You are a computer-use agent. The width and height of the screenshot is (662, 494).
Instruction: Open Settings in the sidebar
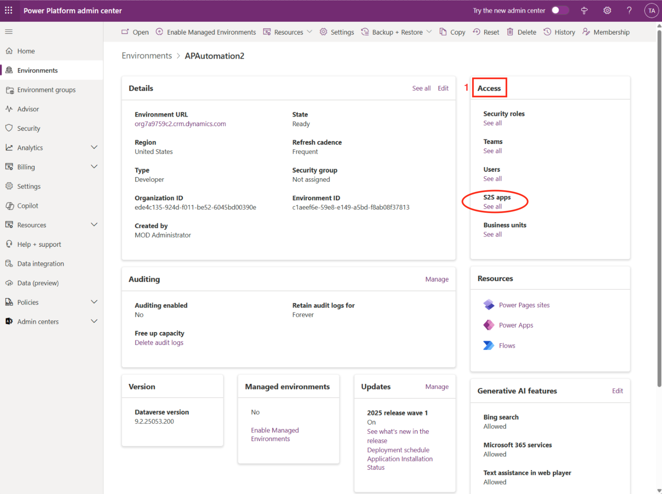[x=52, y=186]
